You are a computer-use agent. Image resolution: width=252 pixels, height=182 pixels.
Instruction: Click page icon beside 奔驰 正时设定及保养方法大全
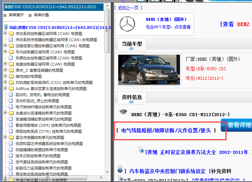[x=141, y=150]
